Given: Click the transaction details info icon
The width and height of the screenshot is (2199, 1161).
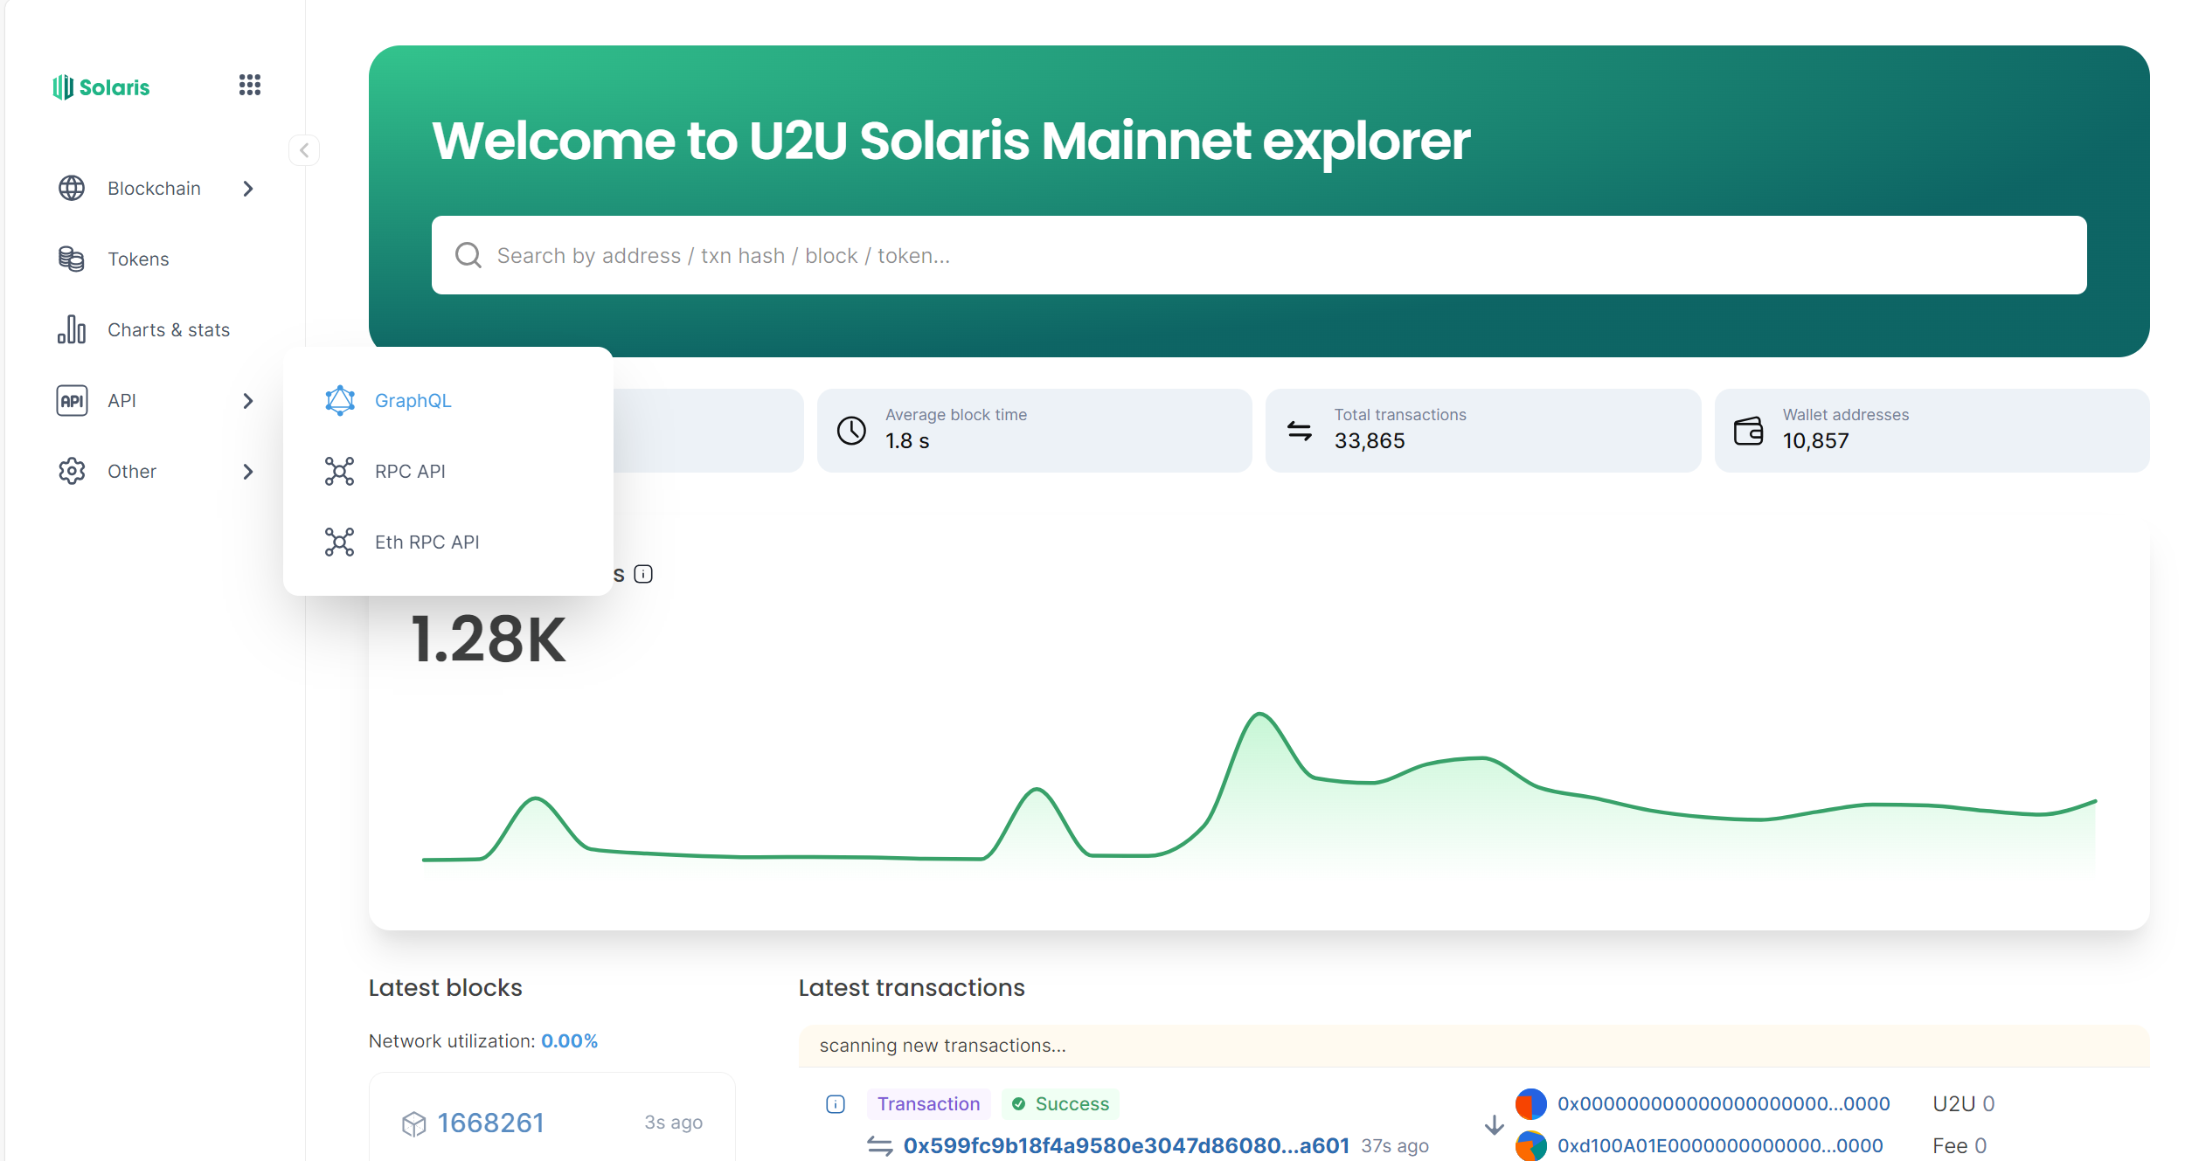Looking at the screenshot, I should click(836, 1104).
